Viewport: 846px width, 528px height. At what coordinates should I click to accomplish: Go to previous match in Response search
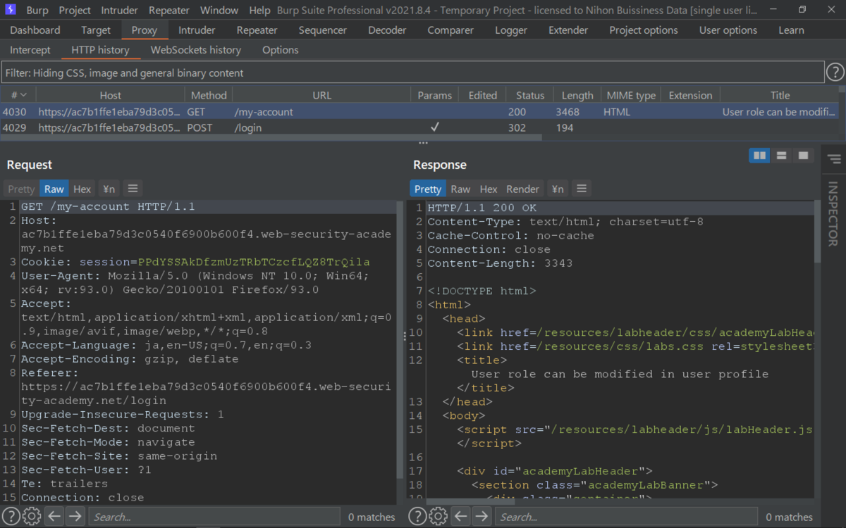point(462,516)
